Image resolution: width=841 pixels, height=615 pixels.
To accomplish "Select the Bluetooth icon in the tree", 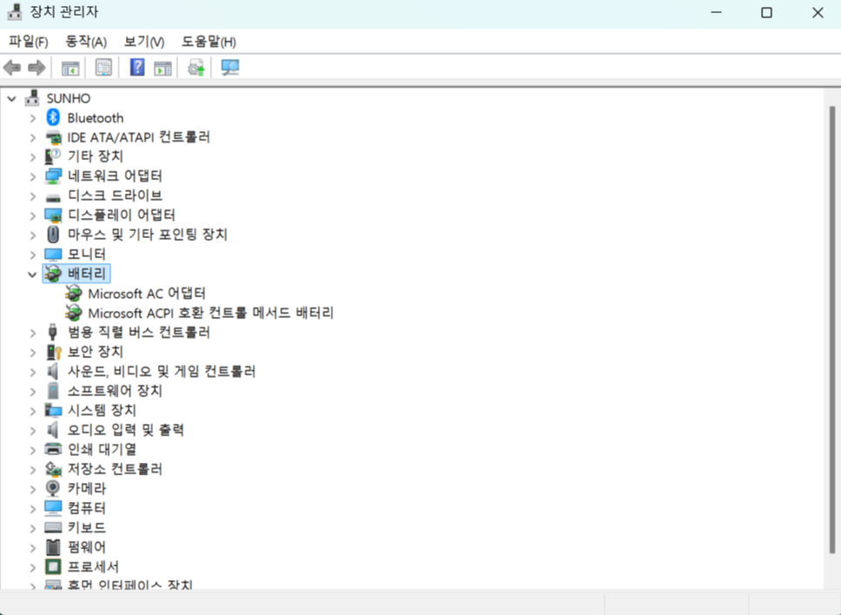I will pos(52,117).
